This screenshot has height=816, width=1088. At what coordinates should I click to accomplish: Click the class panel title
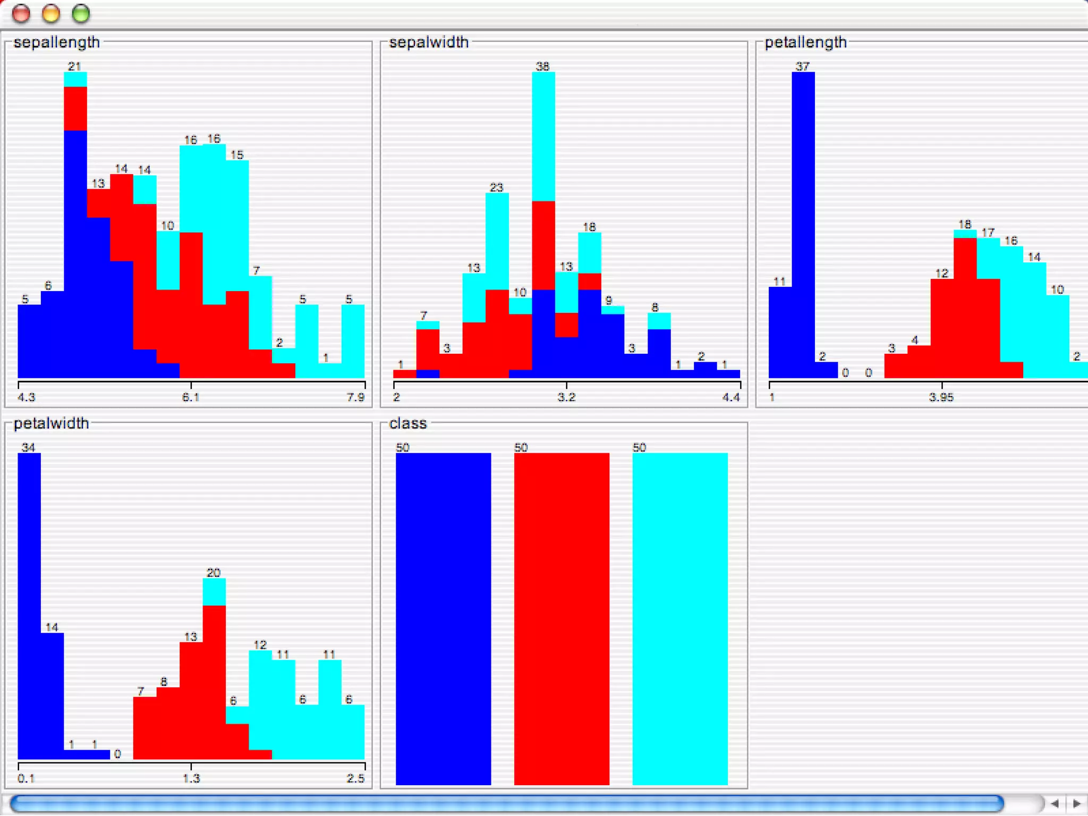point(407,423)
